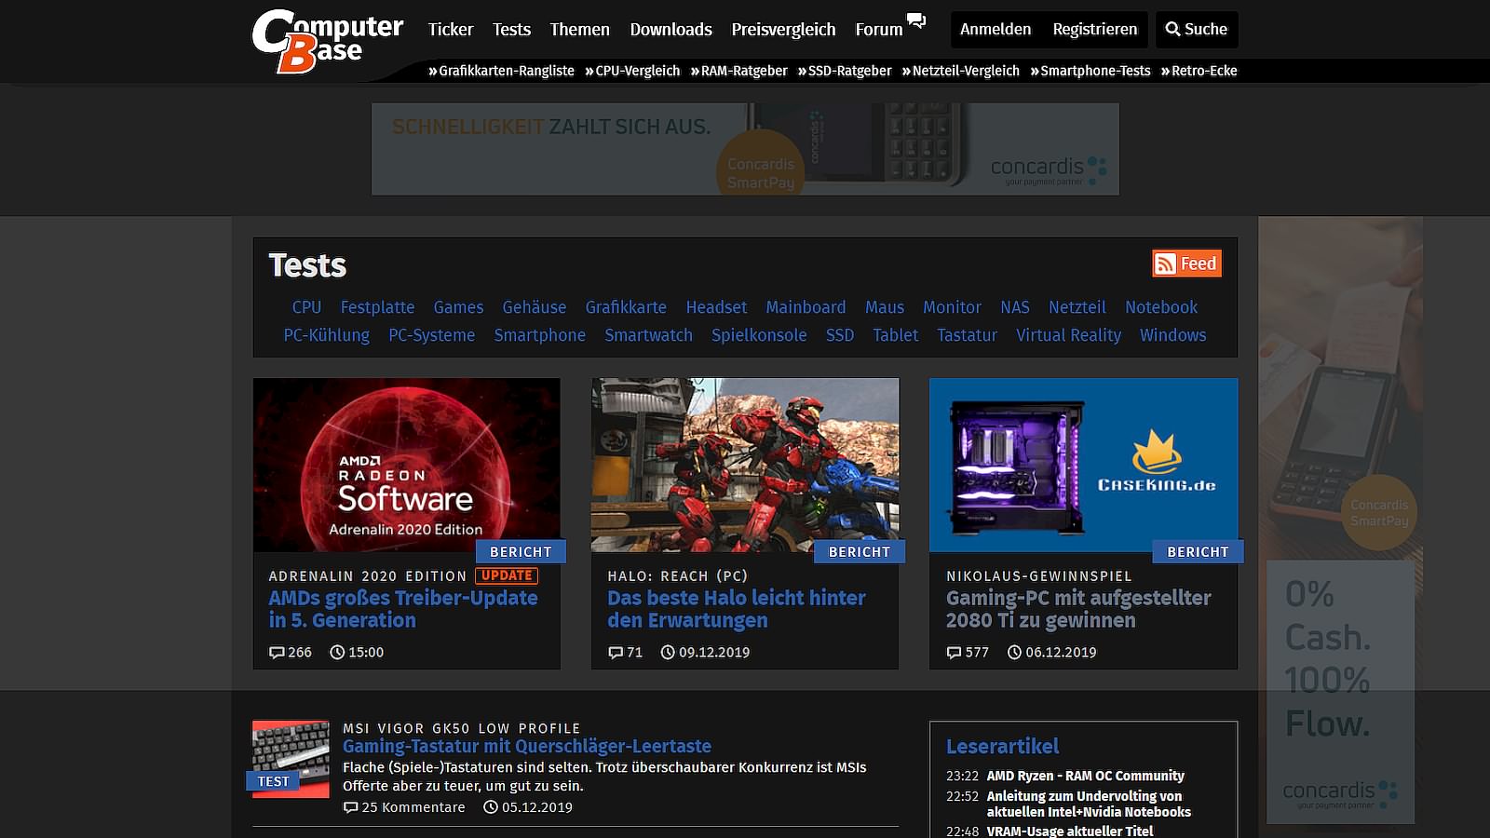1490x838 pixels.
Task: Filter tests by Virtual Reality
Action: point(1069,335)
